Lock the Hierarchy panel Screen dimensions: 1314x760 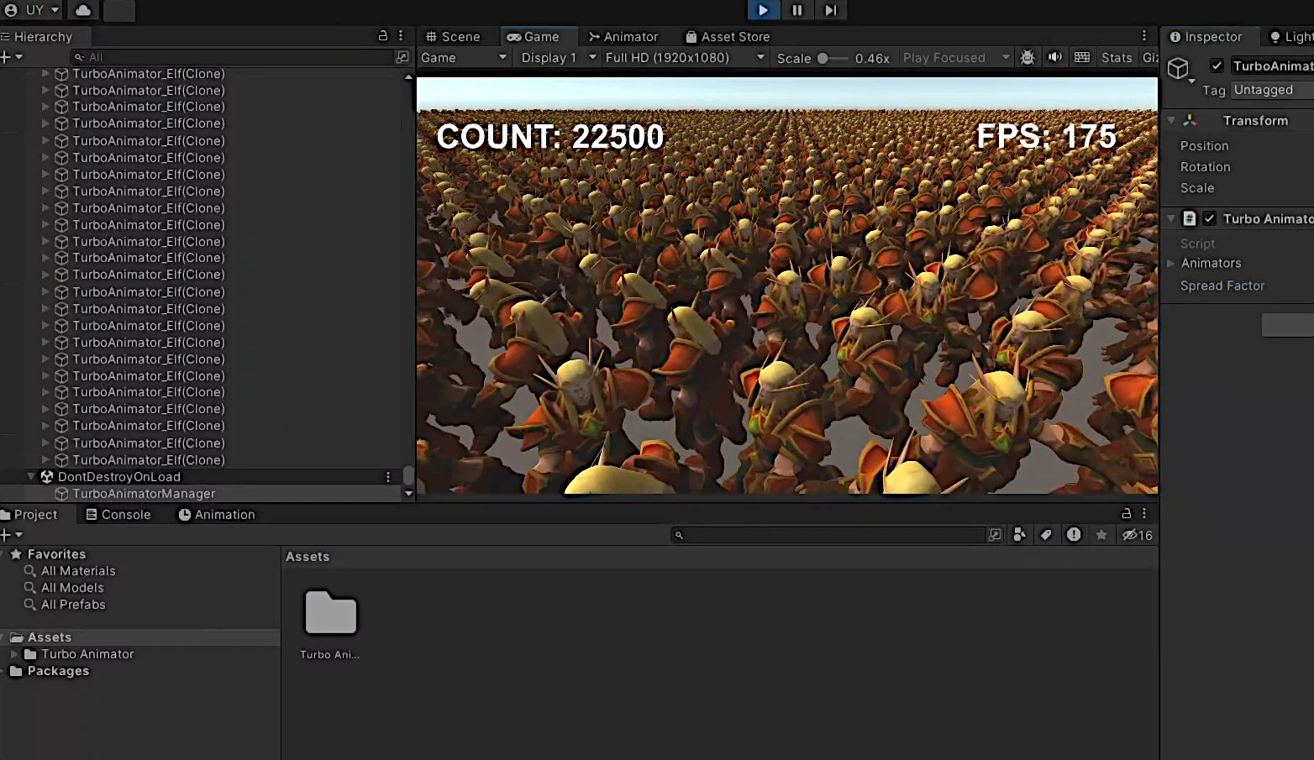tap(383, 36)
